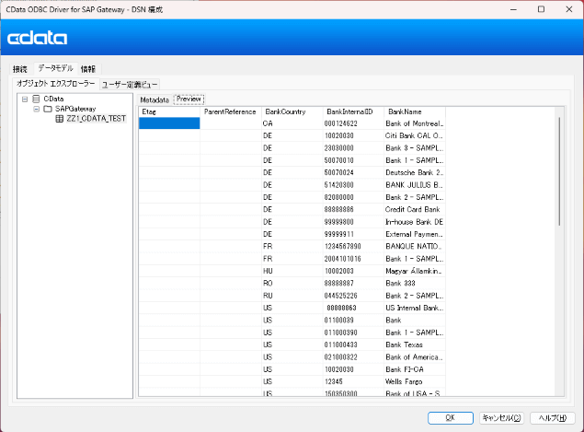Switch to the 情報 tab
The width and height of the screenshot is (584, 432).
pos(88,69)
